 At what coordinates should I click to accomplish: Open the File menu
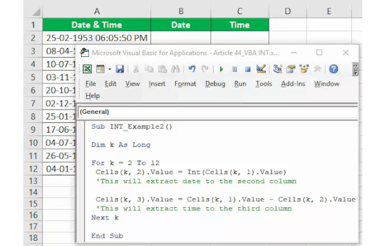click(x=91, y=84)
